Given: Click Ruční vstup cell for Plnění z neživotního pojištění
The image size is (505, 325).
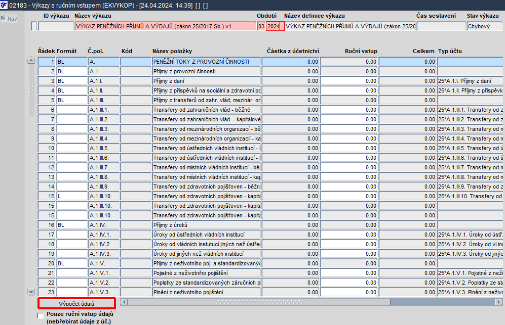Looking at the screenshot, I should pos(349,292).
